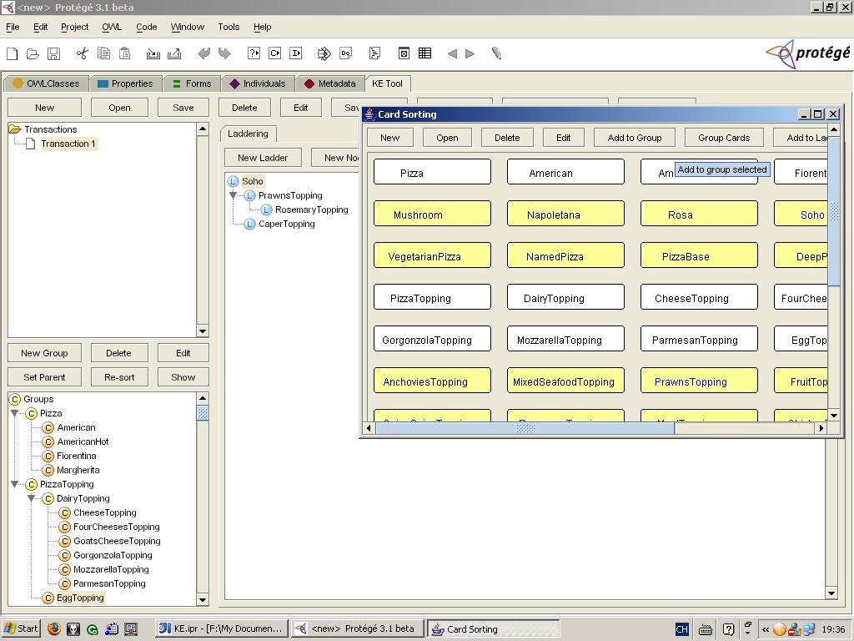The height and width of the screenshot is (641, 854).
Task: Click the Archive project tray icon
Action: click(x=153, y=53)
